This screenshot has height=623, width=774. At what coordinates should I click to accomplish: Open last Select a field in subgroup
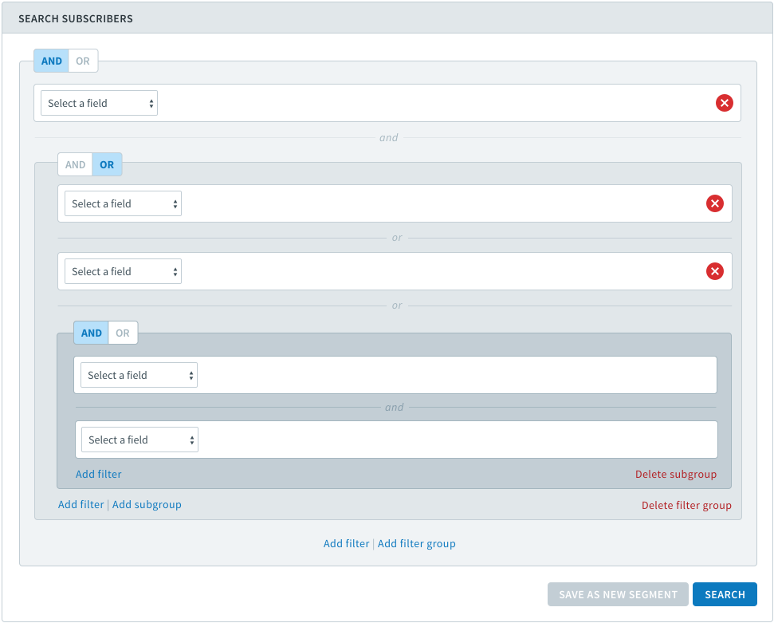pyautogui.click(x=139, y=440)
